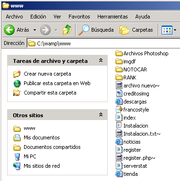Image resolution: width=180 pixels, height=181 pixels.
Task: Go to Mi PC link
Action: [30, 156]
